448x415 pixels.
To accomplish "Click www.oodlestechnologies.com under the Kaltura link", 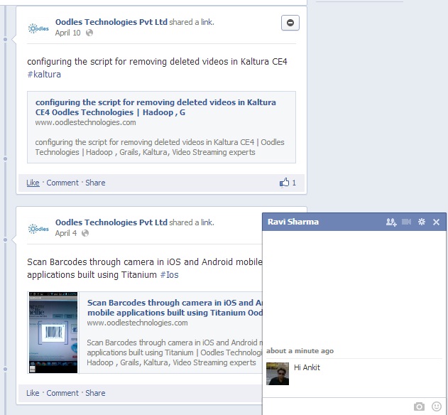I will [x=85, y=122].
